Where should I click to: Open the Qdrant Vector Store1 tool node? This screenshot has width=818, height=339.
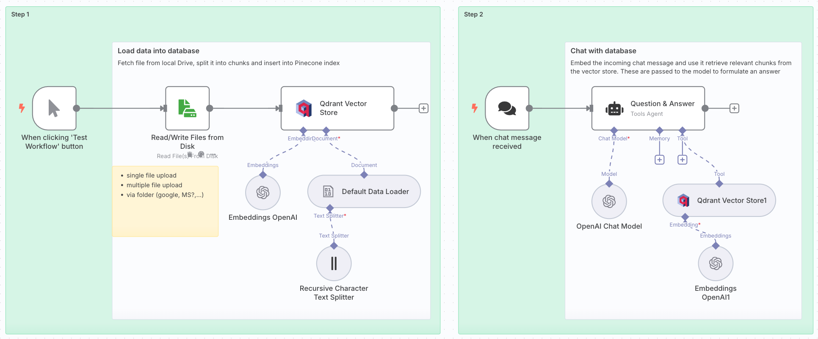(719, 200)
